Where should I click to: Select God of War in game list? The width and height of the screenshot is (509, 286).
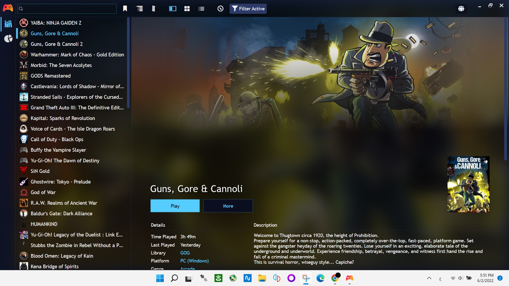(x=72, y=192)
